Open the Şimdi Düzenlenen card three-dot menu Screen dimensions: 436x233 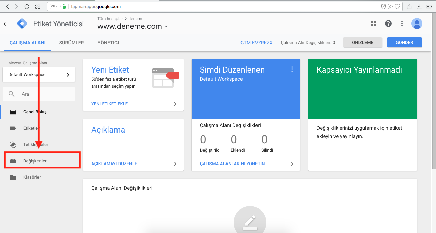coord(292,69)
